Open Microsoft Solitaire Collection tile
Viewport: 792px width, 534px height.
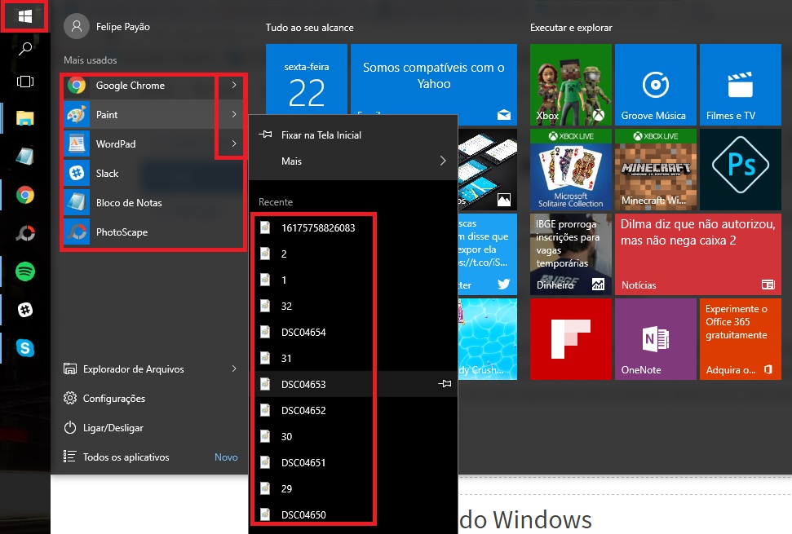(571, 169)
